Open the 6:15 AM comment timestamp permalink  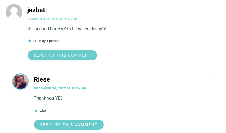tap(52, 19)
